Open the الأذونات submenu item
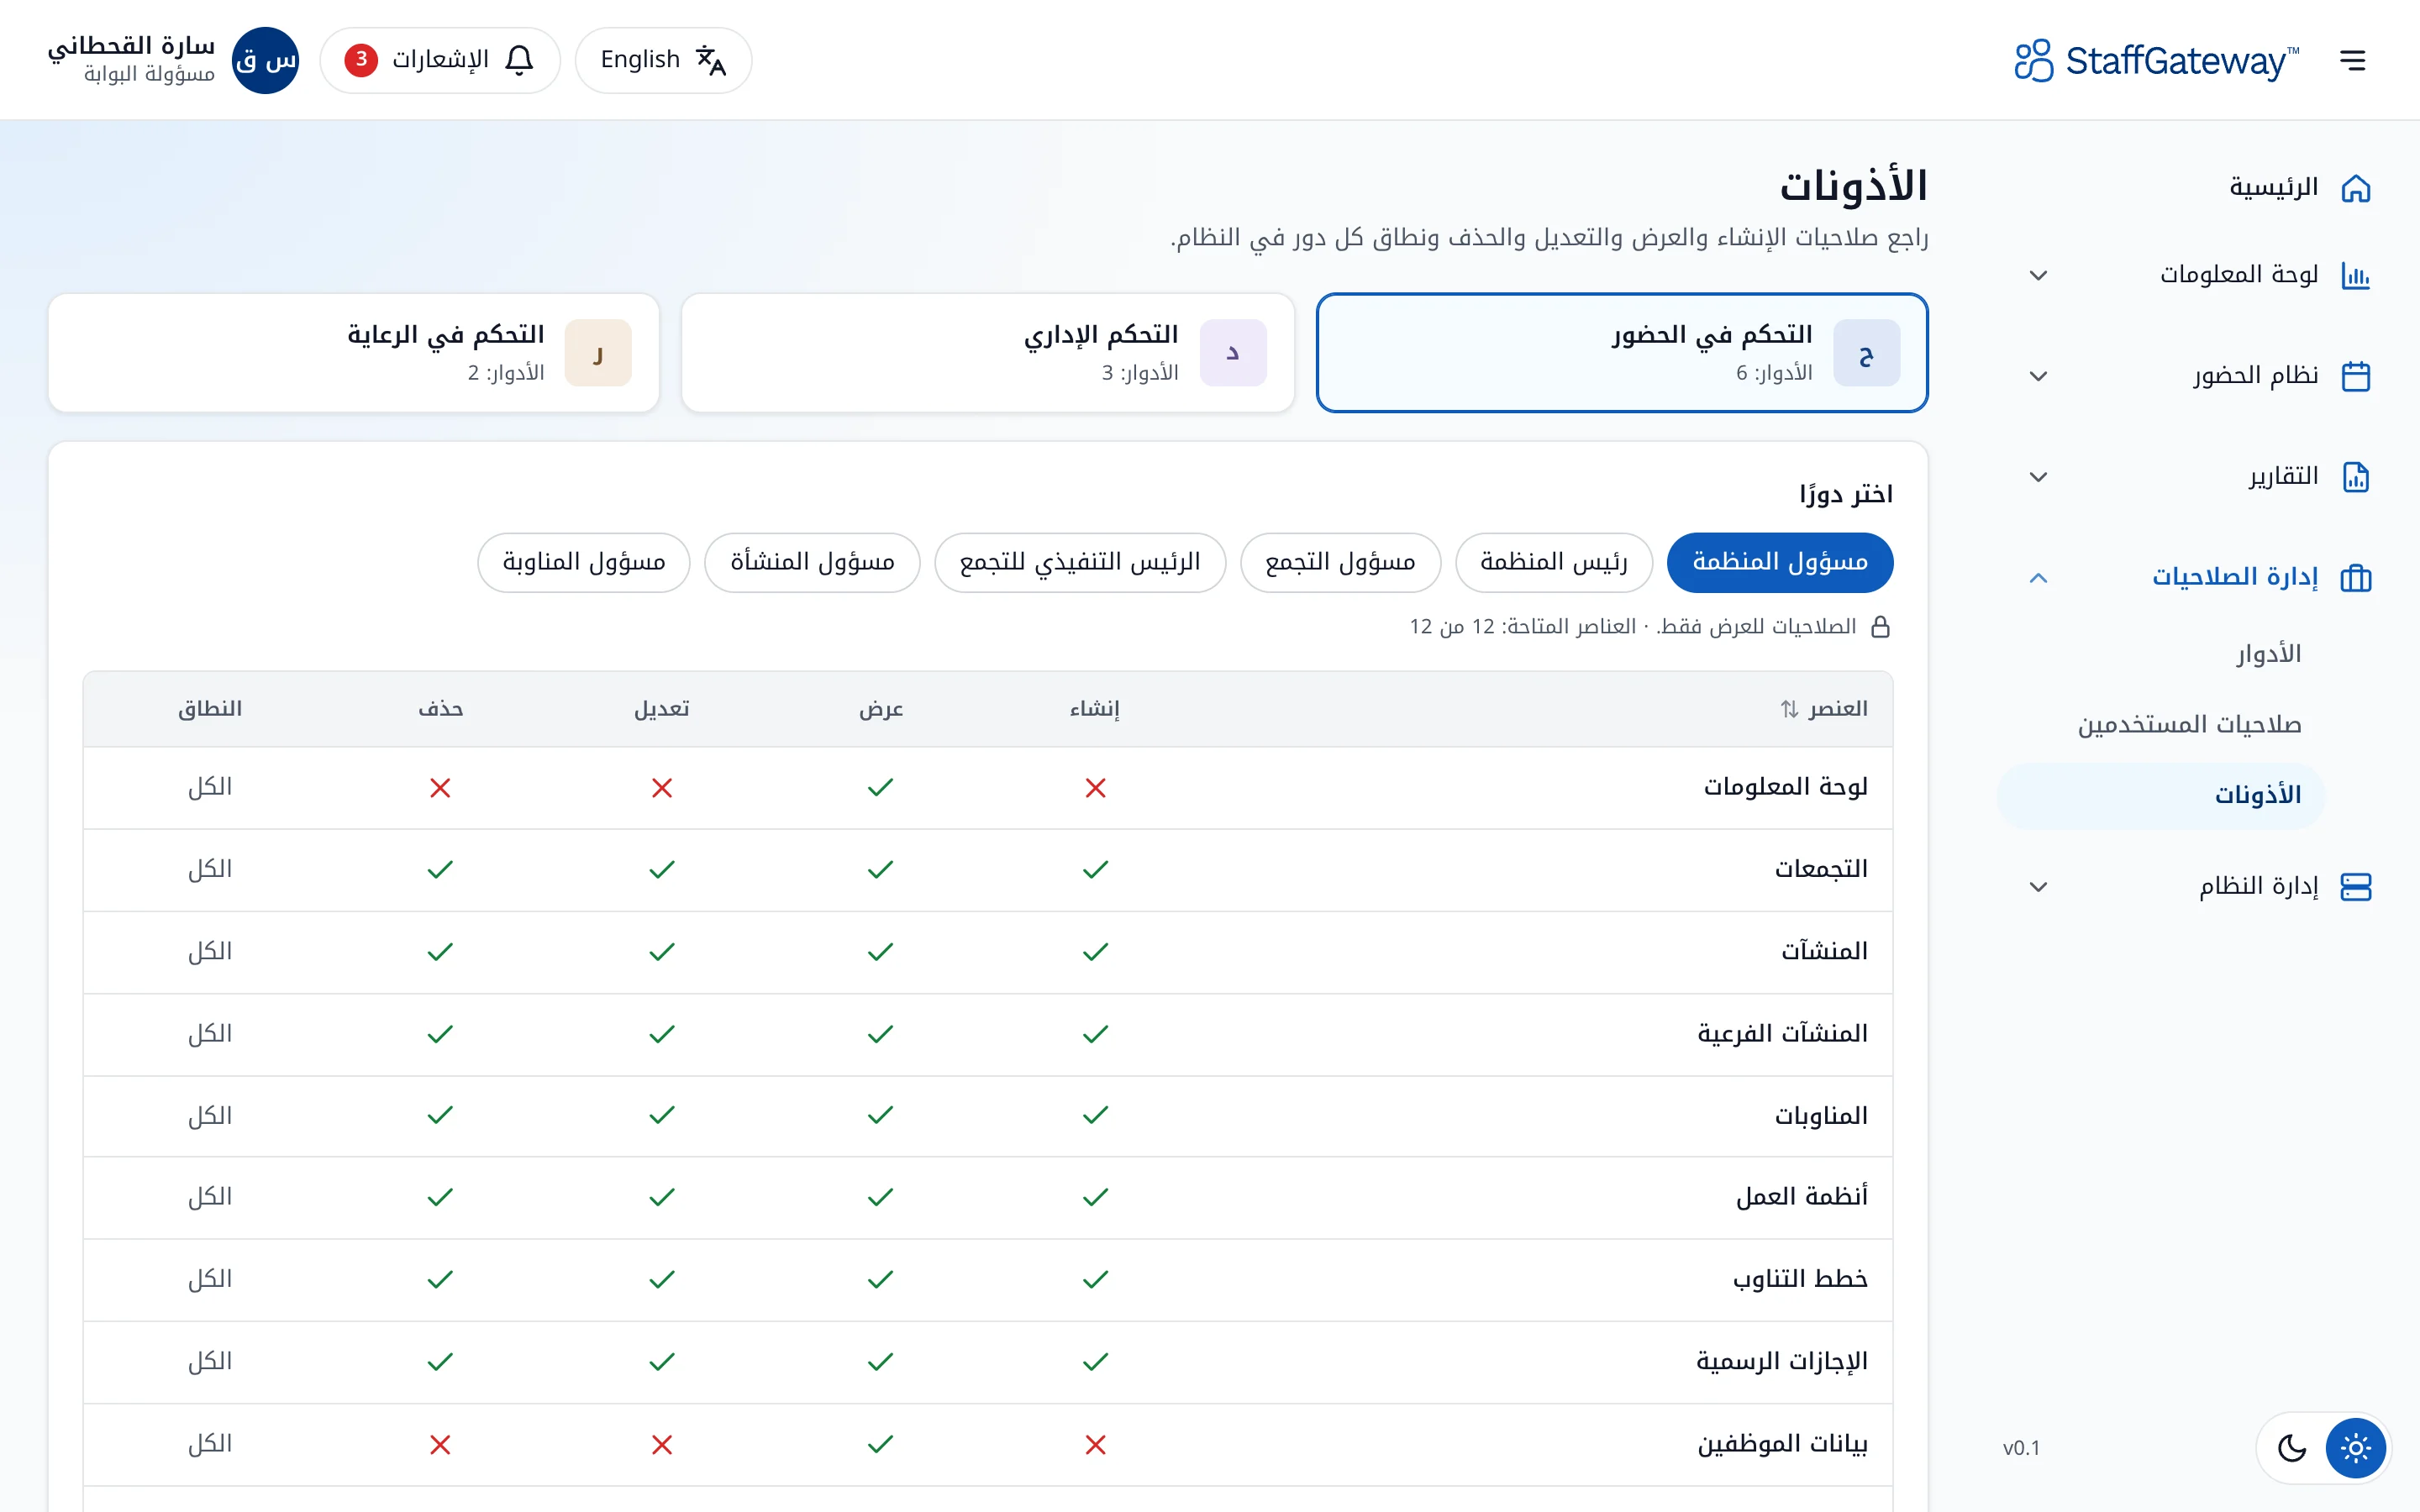 (2161, 796)
